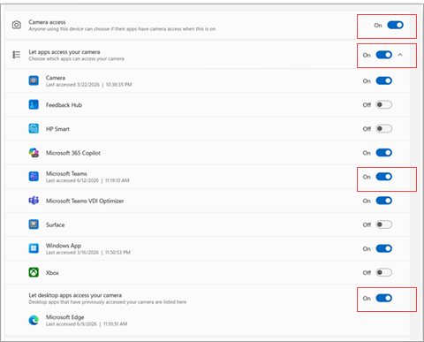Screen dimensions: 424x342
Task: Click the Surface app icon
Action: coord(34,224)
